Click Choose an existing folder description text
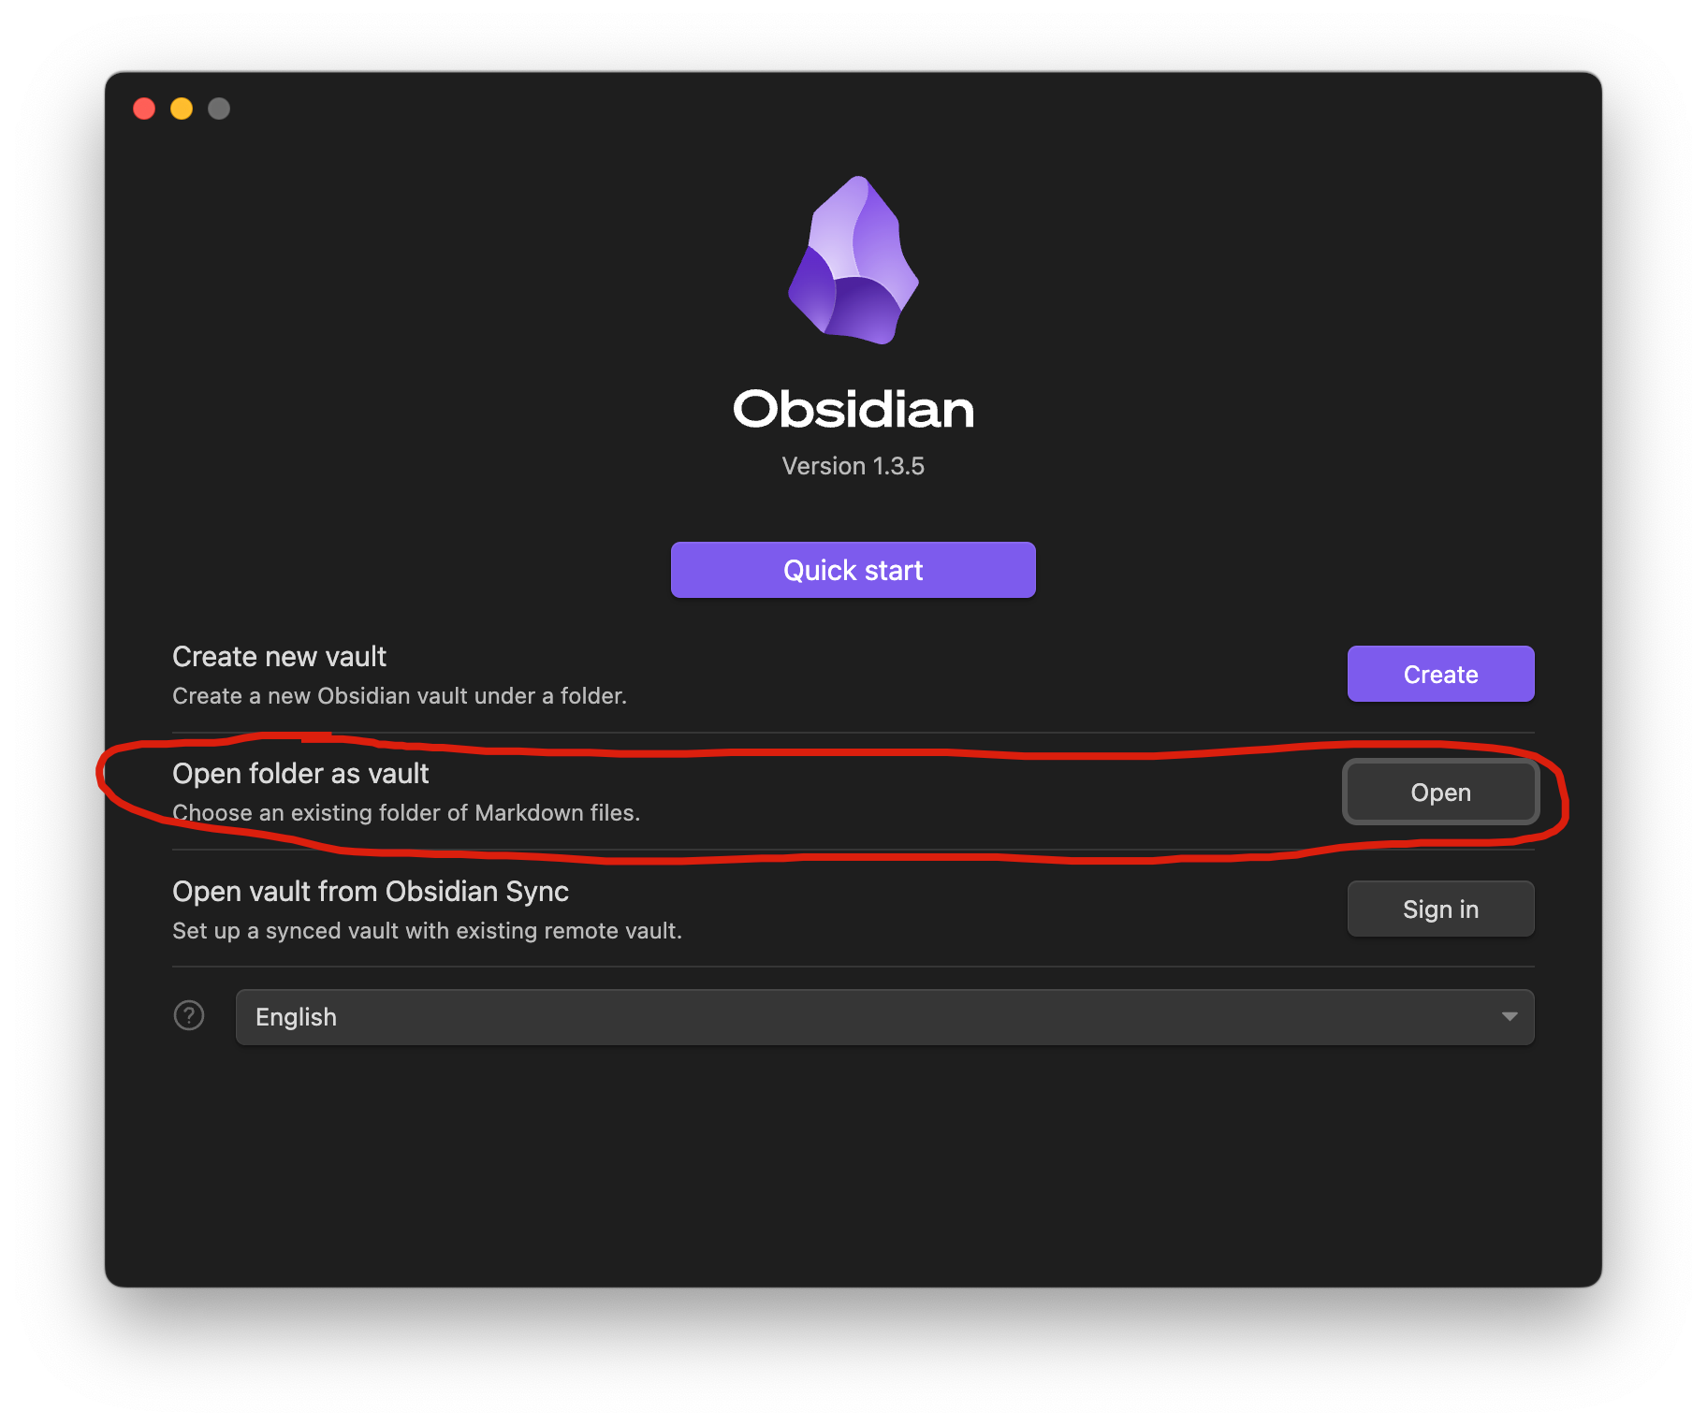The width and height of the screenshot is (1707, 1426). pyautogui.click(x=406, y=813)
